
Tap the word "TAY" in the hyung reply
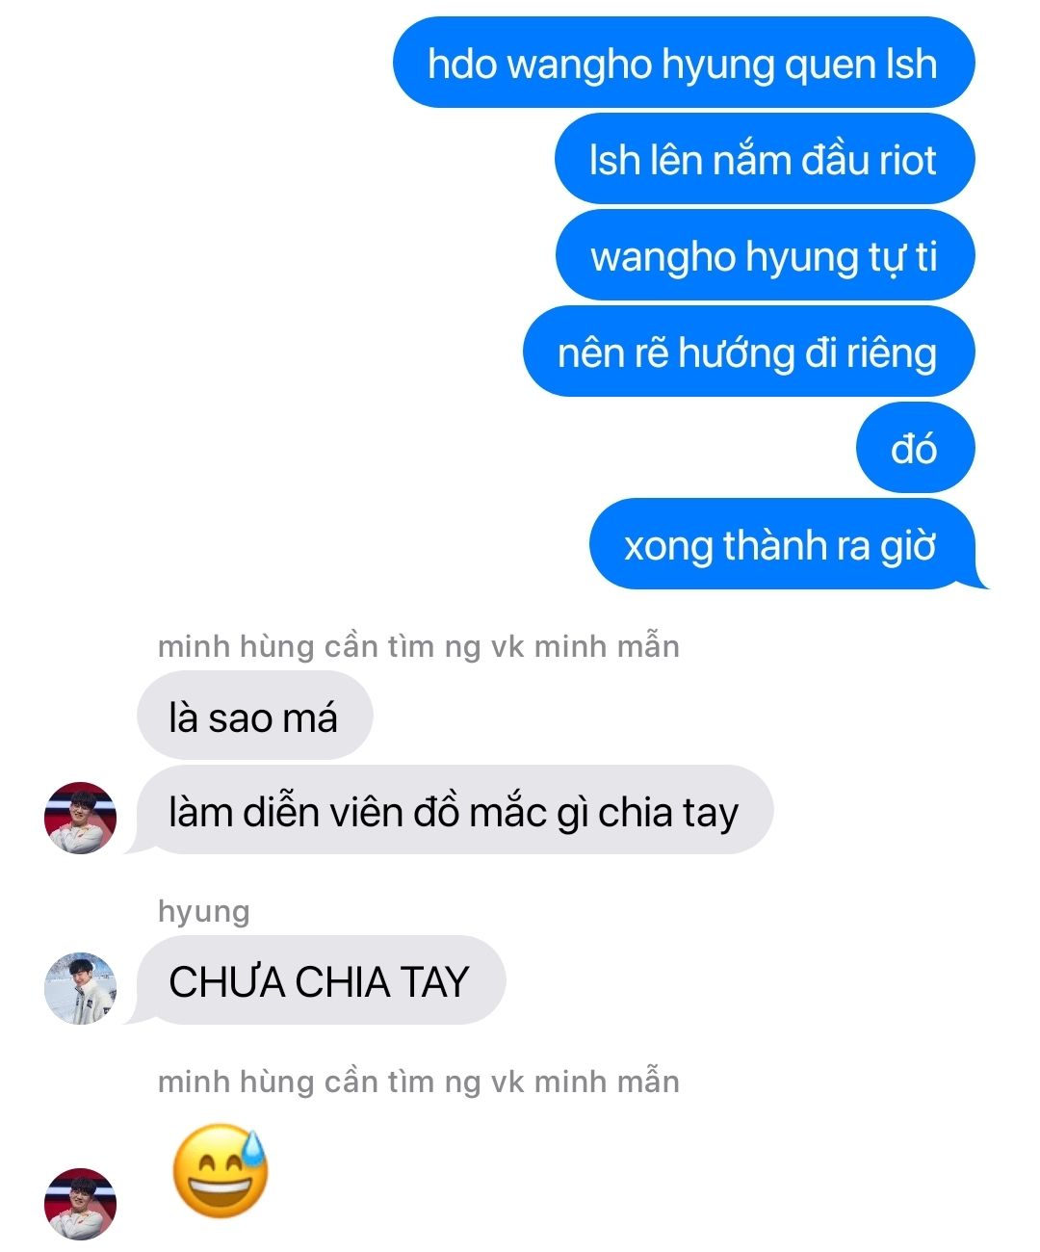434,982
